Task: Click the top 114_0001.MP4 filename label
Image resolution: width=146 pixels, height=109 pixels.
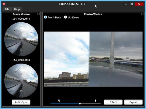Action: (x=21, y=19)
